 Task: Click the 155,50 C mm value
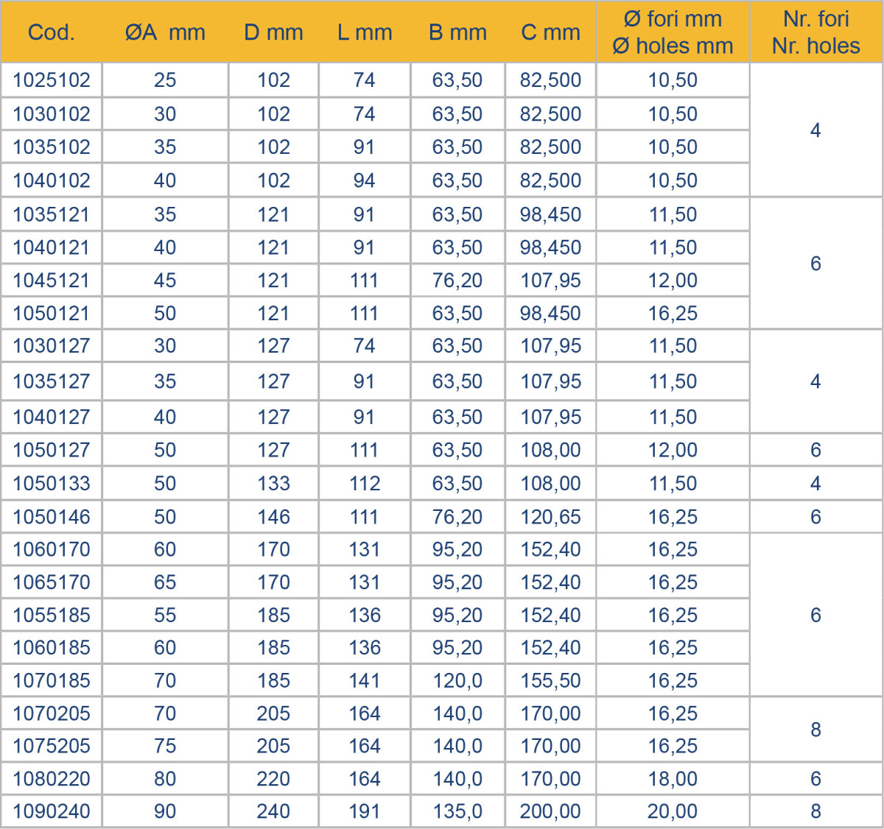coord(550,680)
